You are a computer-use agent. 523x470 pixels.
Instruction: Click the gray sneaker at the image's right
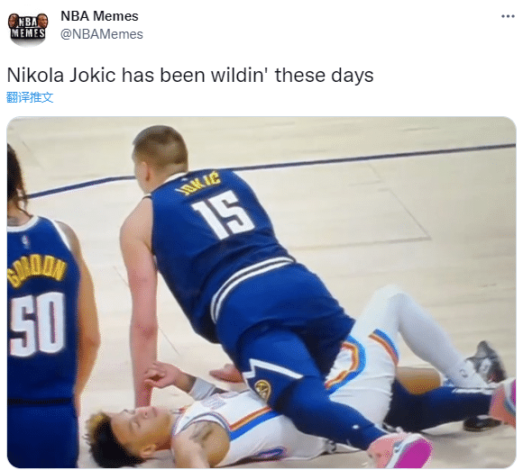pos(486,363)
